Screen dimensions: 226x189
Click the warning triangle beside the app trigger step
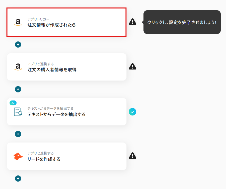click(132, 22)
